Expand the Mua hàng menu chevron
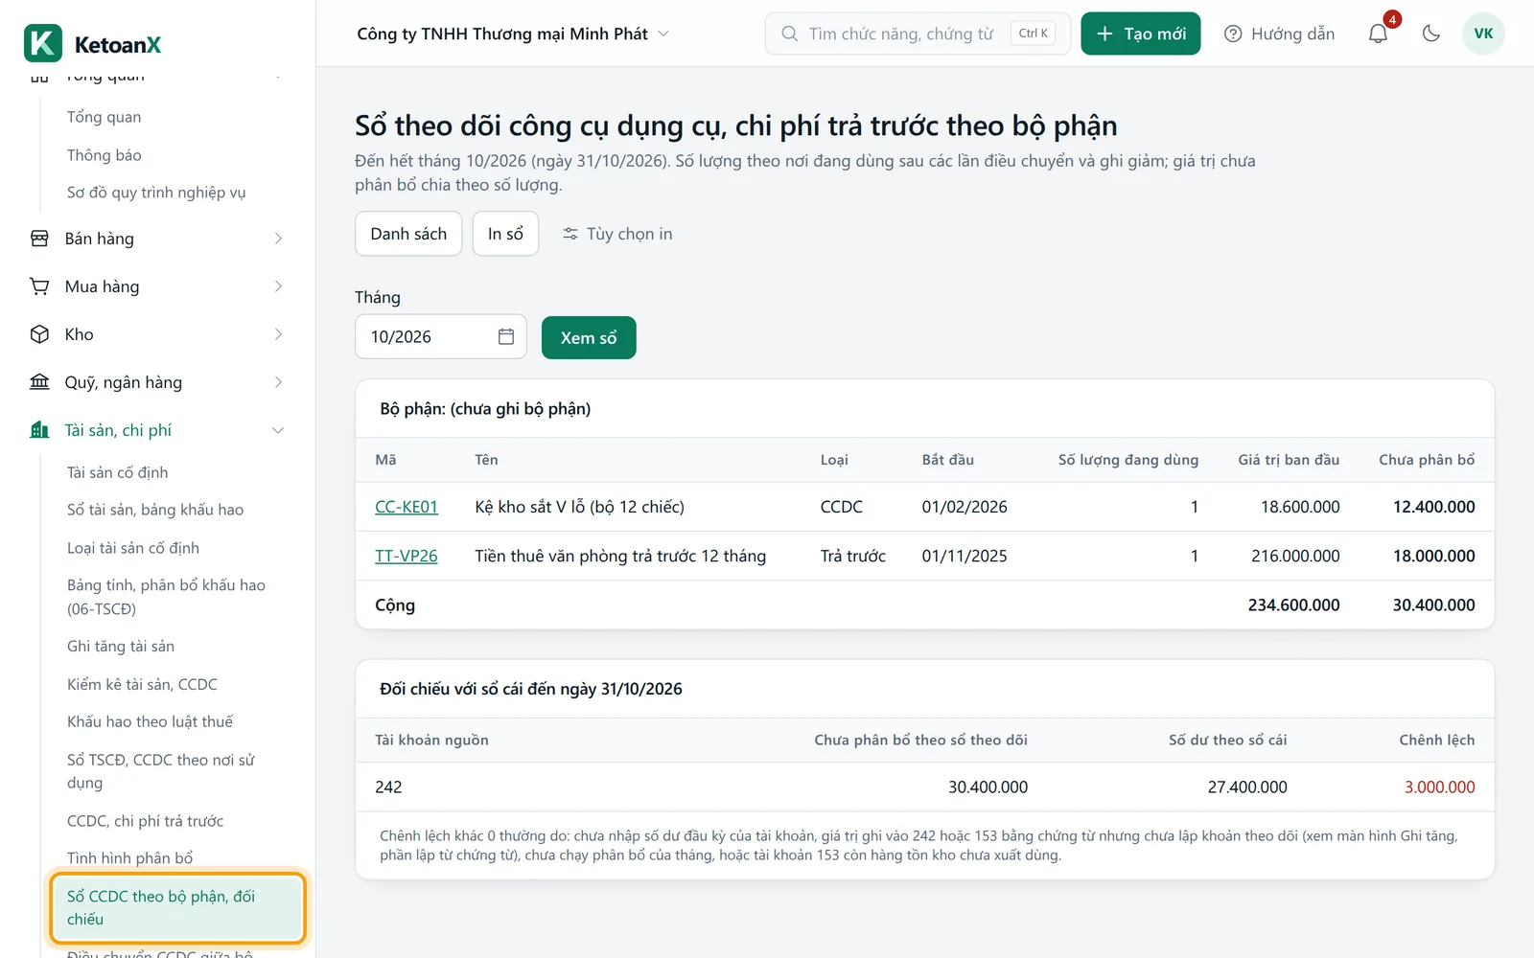The width and height of the screenshot is (1534, 958). click(278, 286)
